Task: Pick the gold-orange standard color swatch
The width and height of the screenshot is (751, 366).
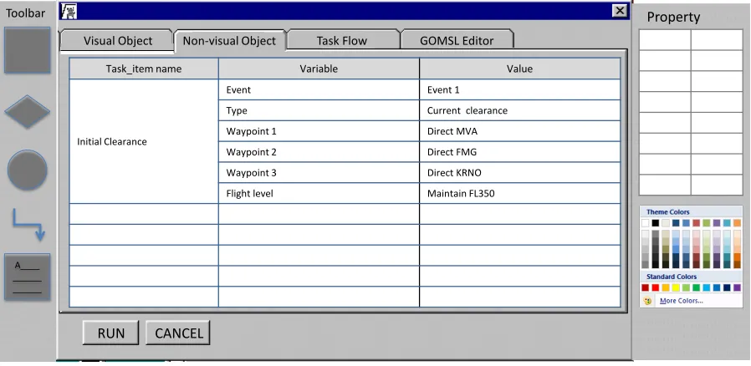Action: tap(665, 287)
